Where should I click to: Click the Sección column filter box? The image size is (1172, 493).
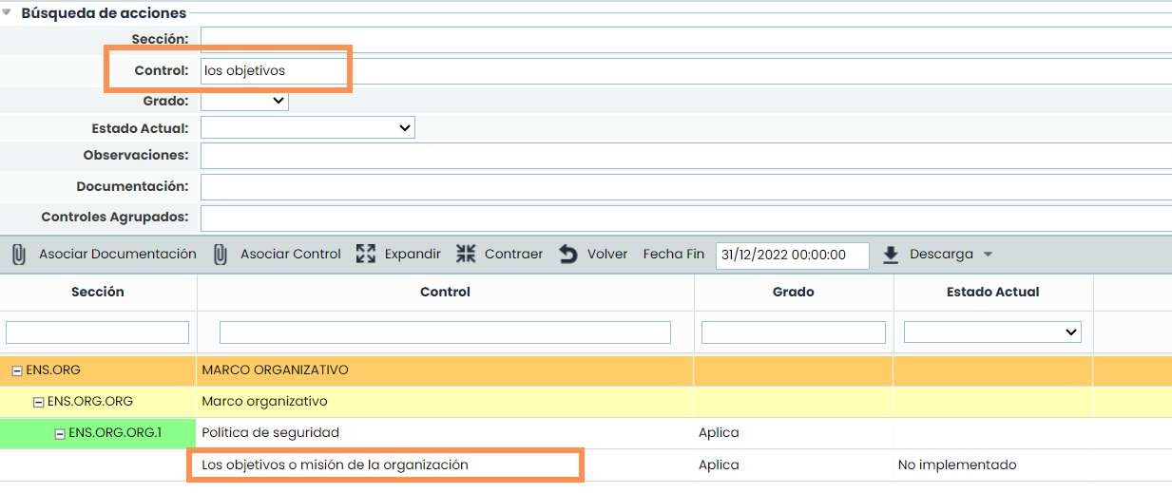(97, 332)
